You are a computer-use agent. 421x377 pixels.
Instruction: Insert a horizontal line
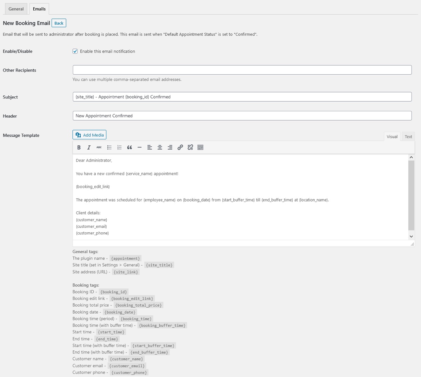(140, 148)
